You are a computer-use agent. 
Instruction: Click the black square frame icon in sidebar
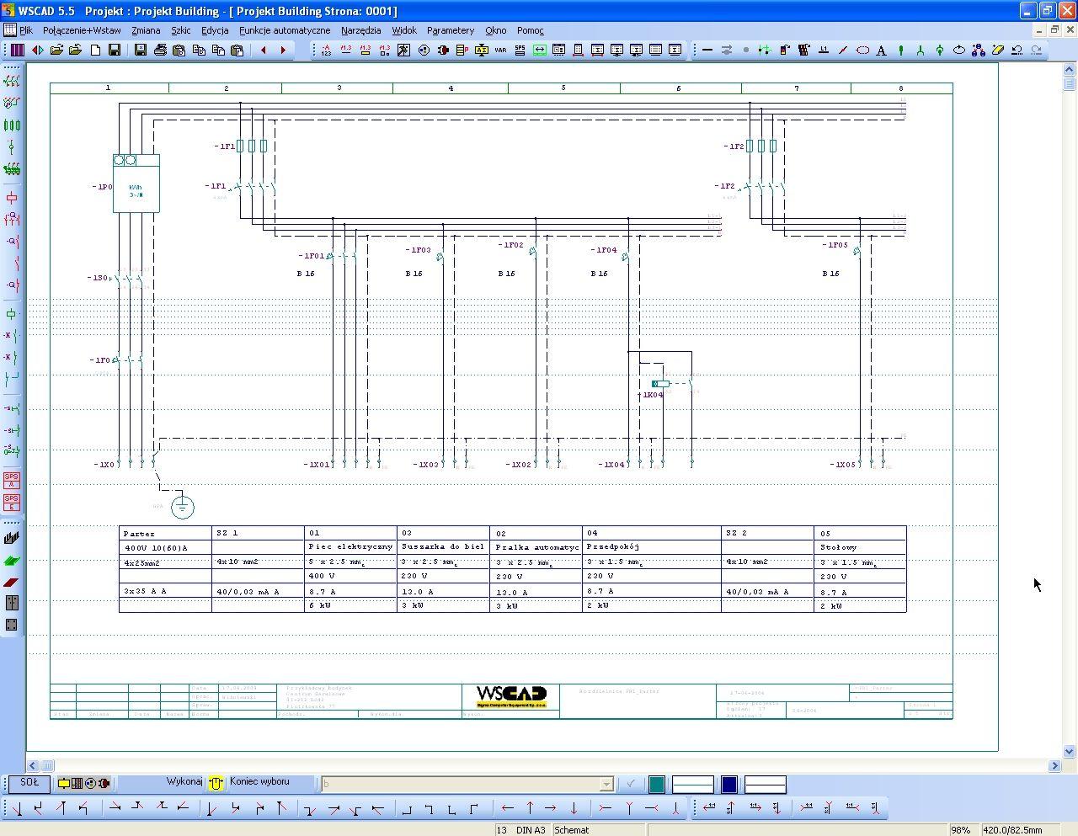point(12,625)
